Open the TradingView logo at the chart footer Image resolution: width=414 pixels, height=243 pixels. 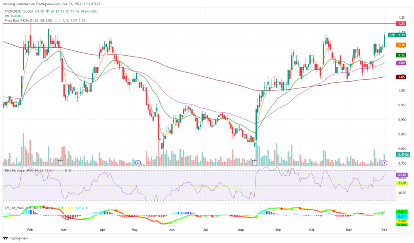click(15, 238)
